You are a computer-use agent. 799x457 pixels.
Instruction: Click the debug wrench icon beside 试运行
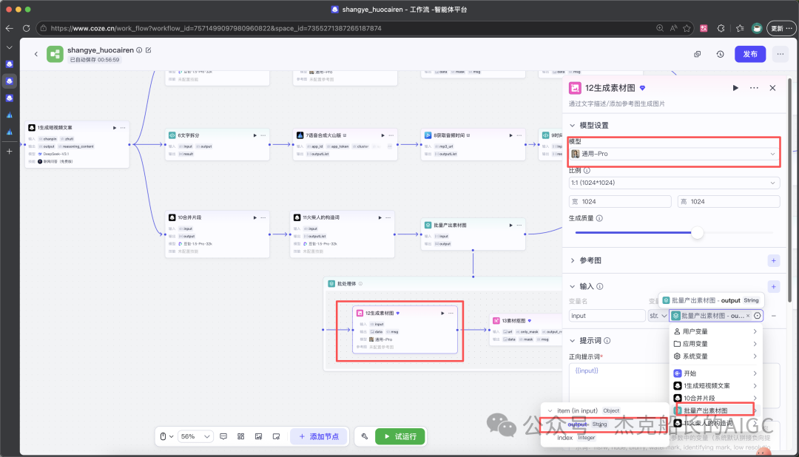(364, 436)
